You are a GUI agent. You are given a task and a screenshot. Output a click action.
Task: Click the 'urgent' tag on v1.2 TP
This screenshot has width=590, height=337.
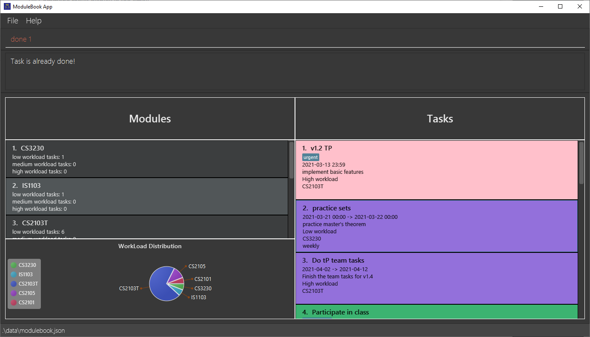coord(311,157)
